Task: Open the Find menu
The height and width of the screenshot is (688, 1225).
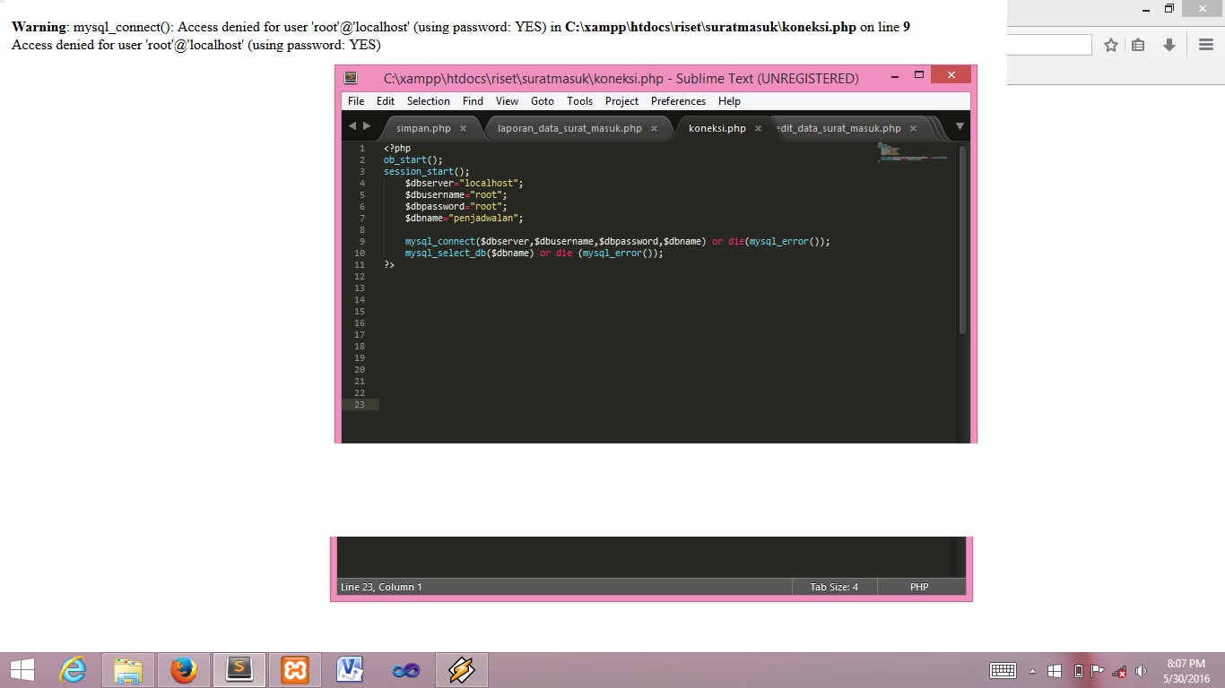Action: (x=473, y=101)
